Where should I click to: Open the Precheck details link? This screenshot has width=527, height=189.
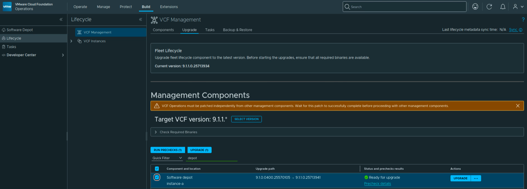pyautogui.click(x=377, y=184)
